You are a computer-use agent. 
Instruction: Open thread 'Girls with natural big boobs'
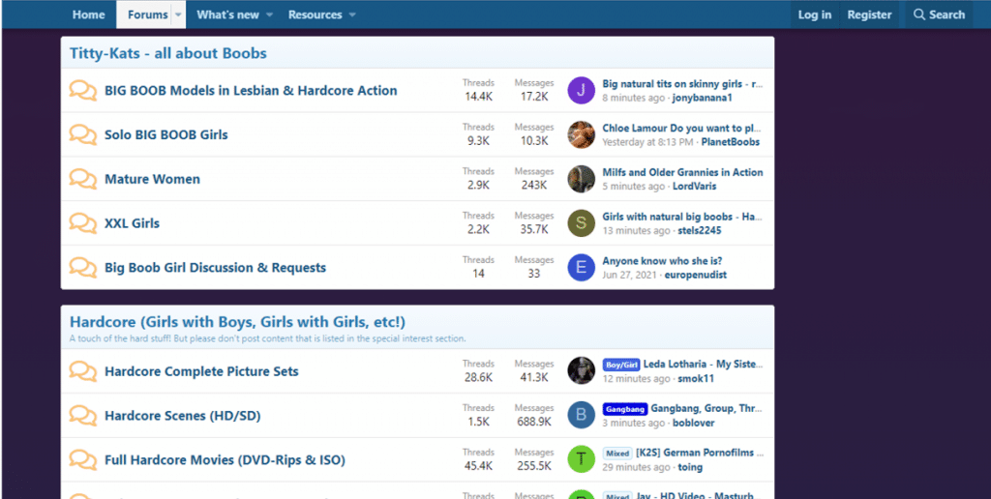682,216
